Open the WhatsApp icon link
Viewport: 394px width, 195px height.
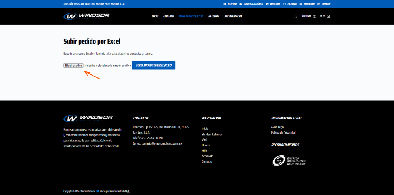(x=267, y=4)
